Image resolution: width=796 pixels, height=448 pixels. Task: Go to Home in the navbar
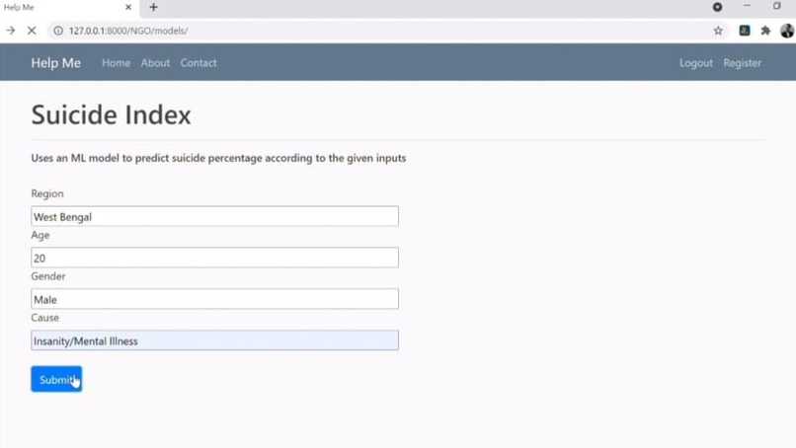[x=116, y=63]
